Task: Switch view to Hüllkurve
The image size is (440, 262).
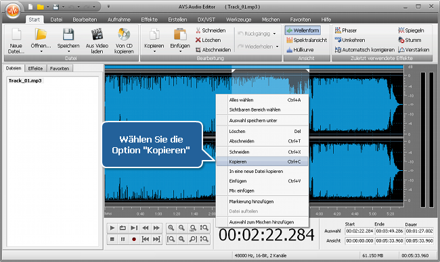Action: click(x=300, y=50)
